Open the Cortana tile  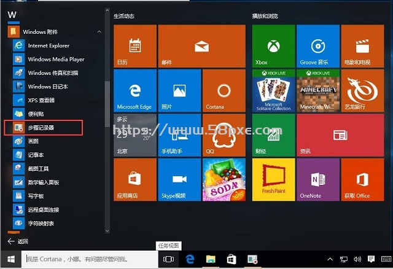click(x=224, y=90)
